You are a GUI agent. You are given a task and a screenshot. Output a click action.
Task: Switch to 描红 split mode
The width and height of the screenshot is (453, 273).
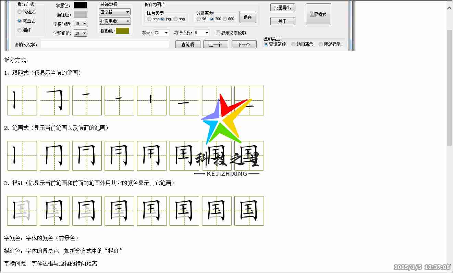[20, 30]
